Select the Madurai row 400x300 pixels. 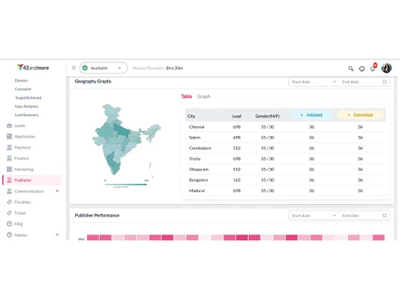point(286,190)
